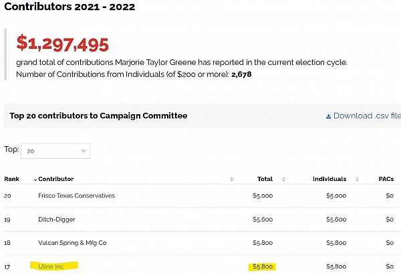
Task: Open the Download .csv file link
Action: tap(367, 115)
